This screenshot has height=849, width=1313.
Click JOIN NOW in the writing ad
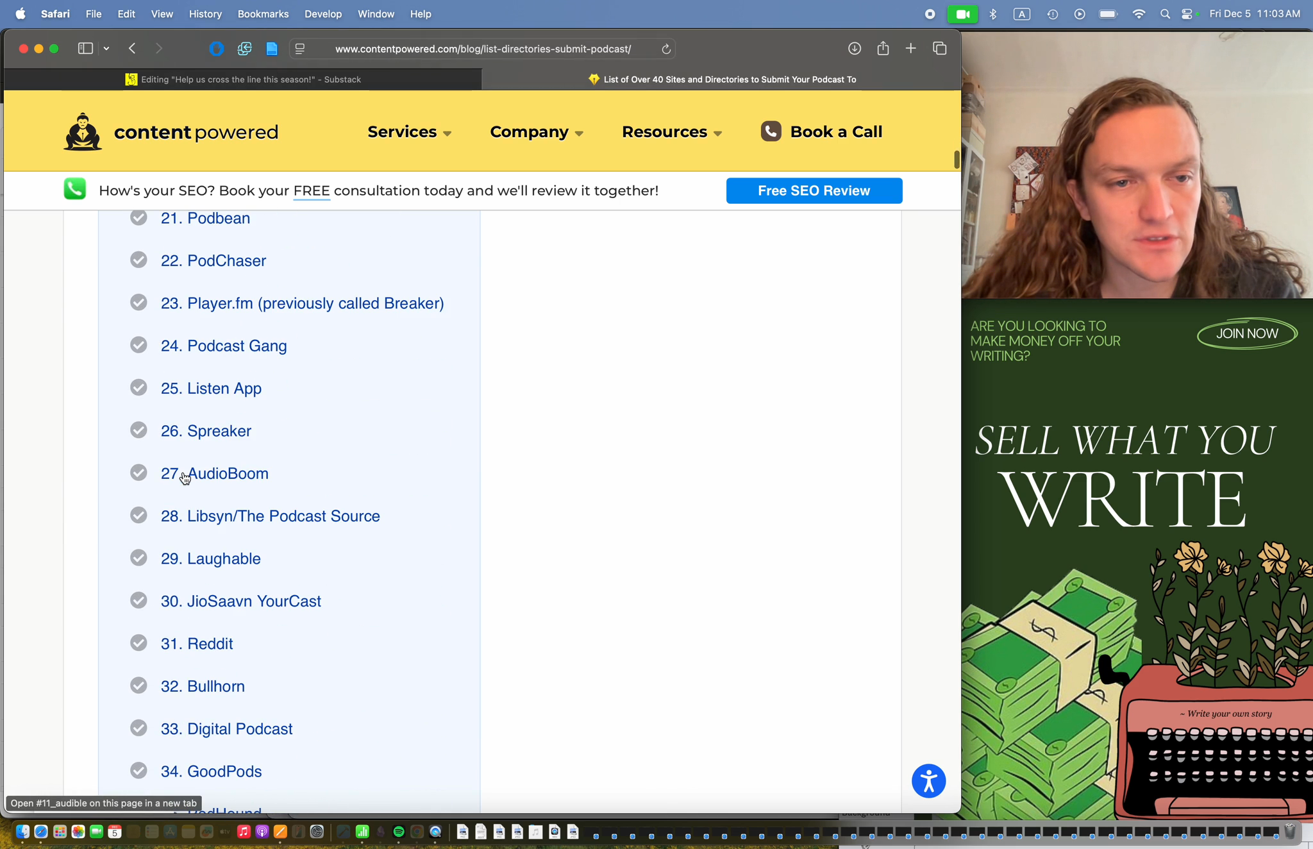pyautogui.click(x=1247, y=333)
